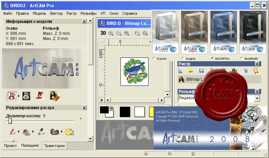
Task: Switch to the Траектории tab
Action: click(x=54, y=146)
